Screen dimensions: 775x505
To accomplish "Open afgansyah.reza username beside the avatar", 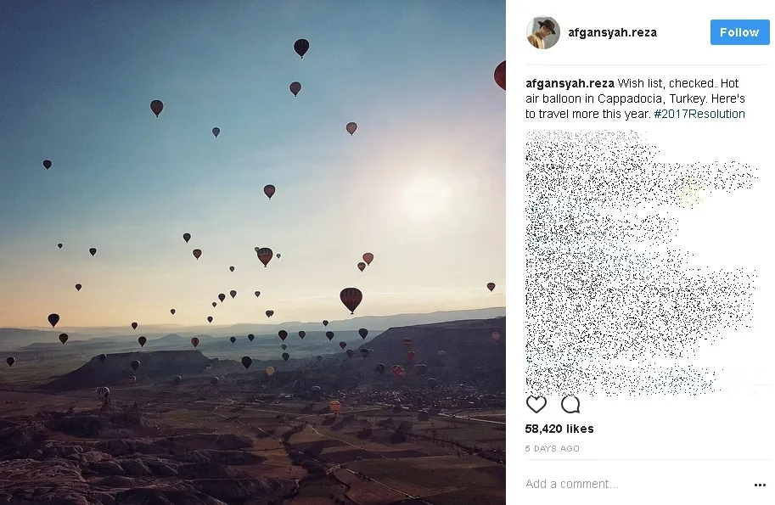I will [x=612, y=32].
